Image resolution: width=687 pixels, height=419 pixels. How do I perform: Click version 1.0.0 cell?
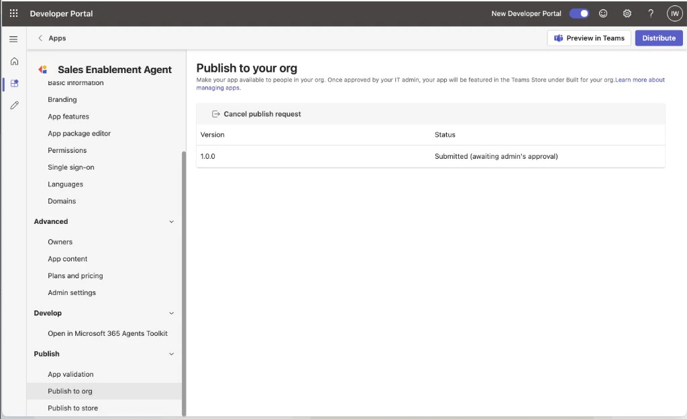point(208,156)
